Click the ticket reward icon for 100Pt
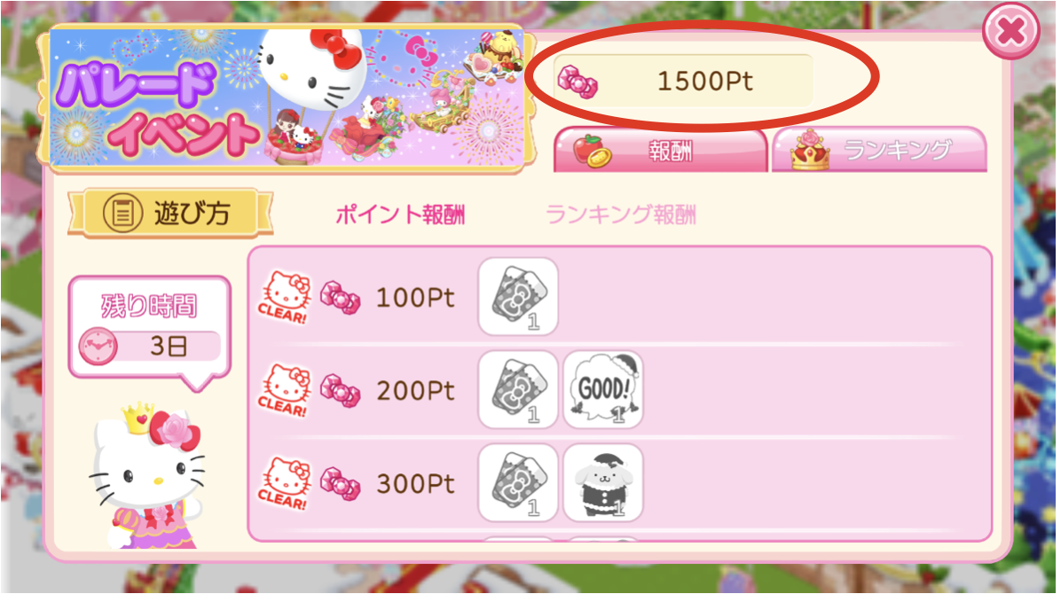This screenshot has width=1061, height=594. (x=518, y=297)
